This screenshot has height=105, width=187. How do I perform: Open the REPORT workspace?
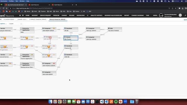127,15
